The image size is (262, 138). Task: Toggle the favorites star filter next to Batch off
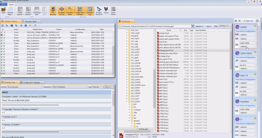point(257,21)
